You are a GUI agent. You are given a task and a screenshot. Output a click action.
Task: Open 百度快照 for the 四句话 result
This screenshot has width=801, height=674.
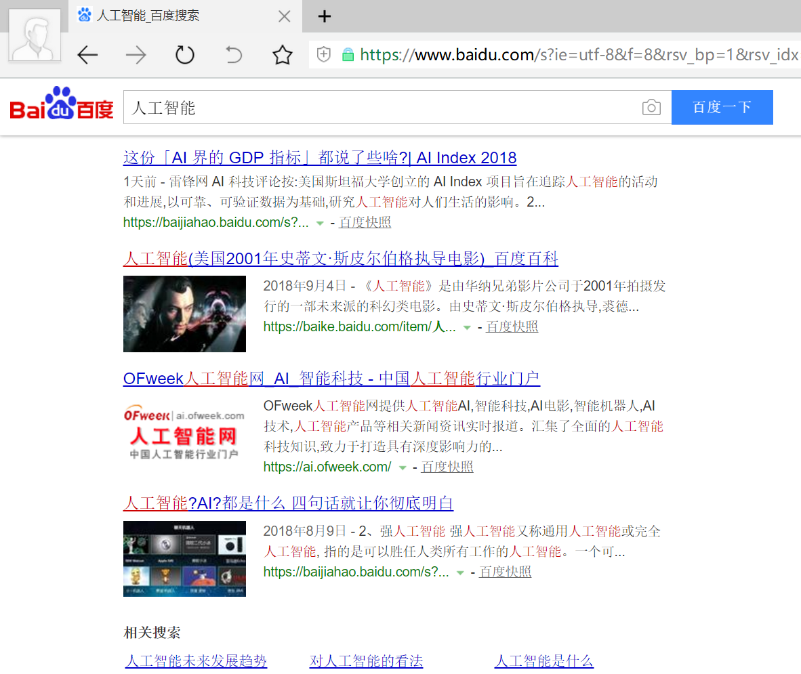pos(505,572)
